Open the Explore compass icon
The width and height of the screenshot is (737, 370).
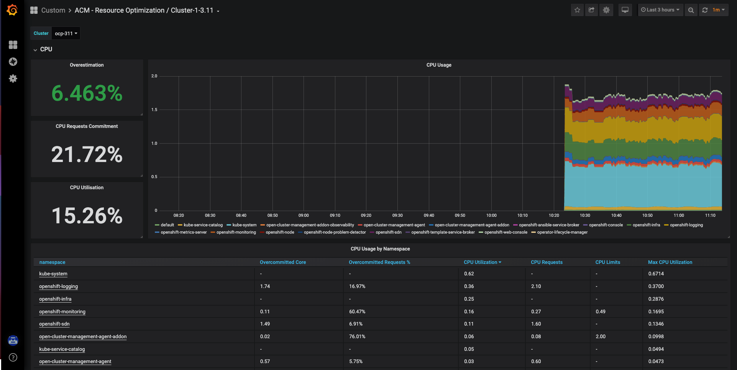(x=13, y=62)
